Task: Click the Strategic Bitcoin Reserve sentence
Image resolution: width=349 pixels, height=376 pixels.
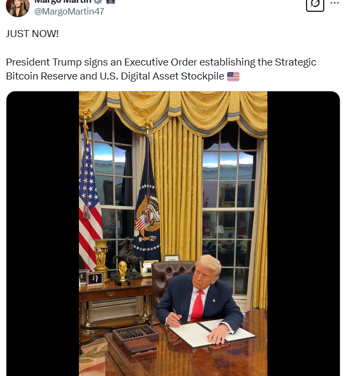Action: [161, 69]
